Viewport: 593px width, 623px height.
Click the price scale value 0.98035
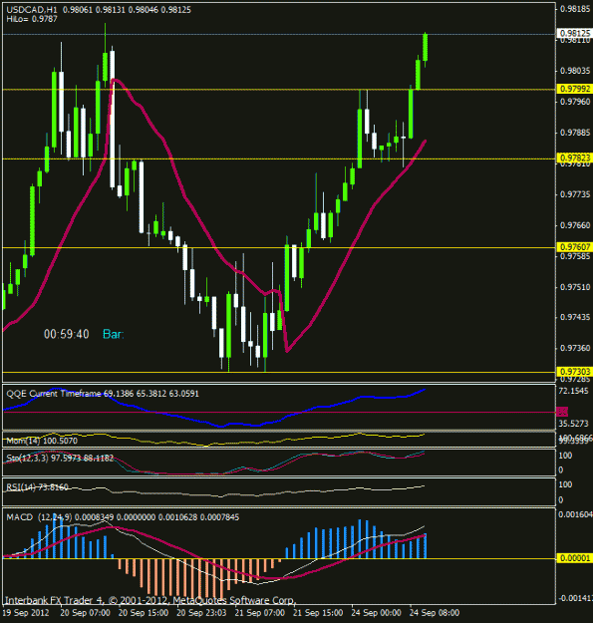(575, 71)
